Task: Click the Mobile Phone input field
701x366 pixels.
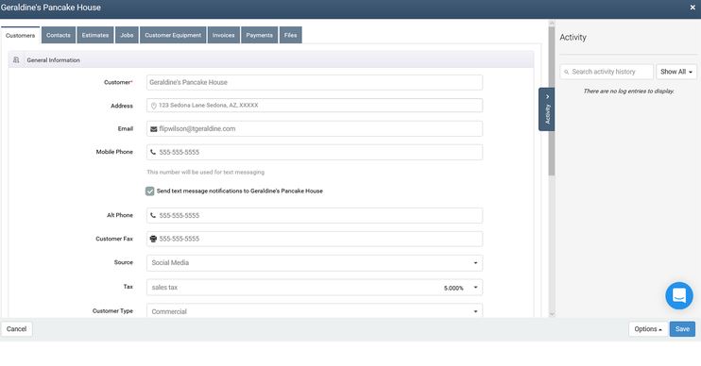Action: coord(315,152)
